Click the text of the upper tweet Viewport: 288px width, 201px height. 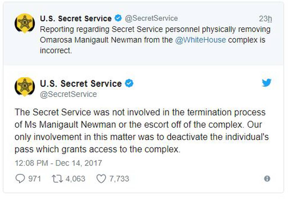click(155, 40)
